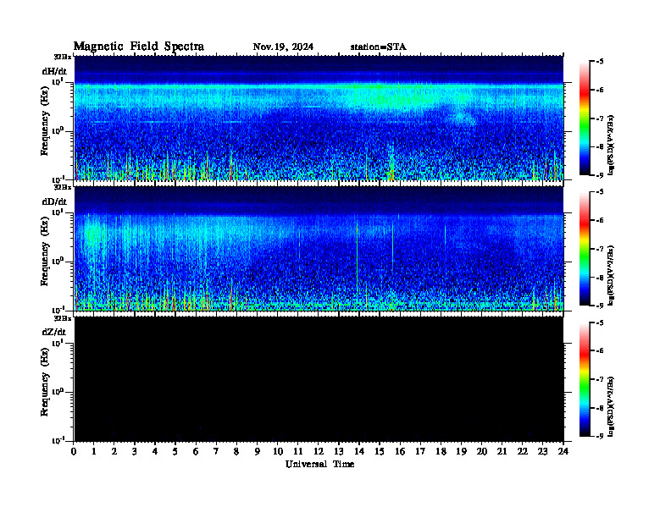Click the date "Nov. 19, 2024"

pyautogui.click(x=283, y=47)
